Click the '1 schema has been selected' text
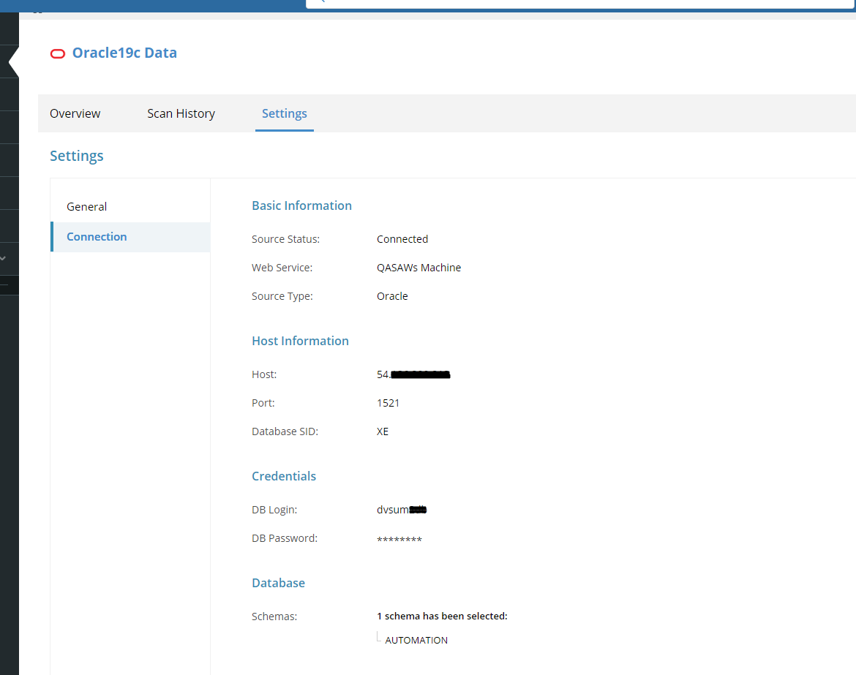This screenshot has height=675, width=856. [442, 616]
